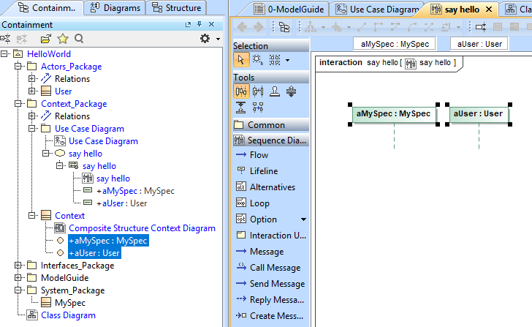Click the select in containment tree icon
The width and height of the screenshot is (532, 327).
[x=284, y=27]
